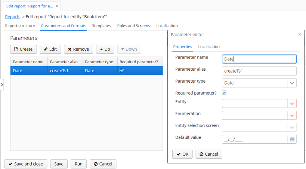This screenshot has height=169, width=306.
Task: Open the Default value calendar picker
Action: 292,139
